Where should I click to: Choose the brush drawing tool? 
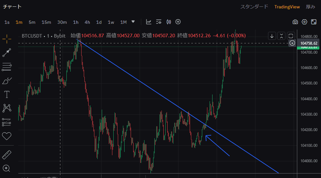click(7, 81)
